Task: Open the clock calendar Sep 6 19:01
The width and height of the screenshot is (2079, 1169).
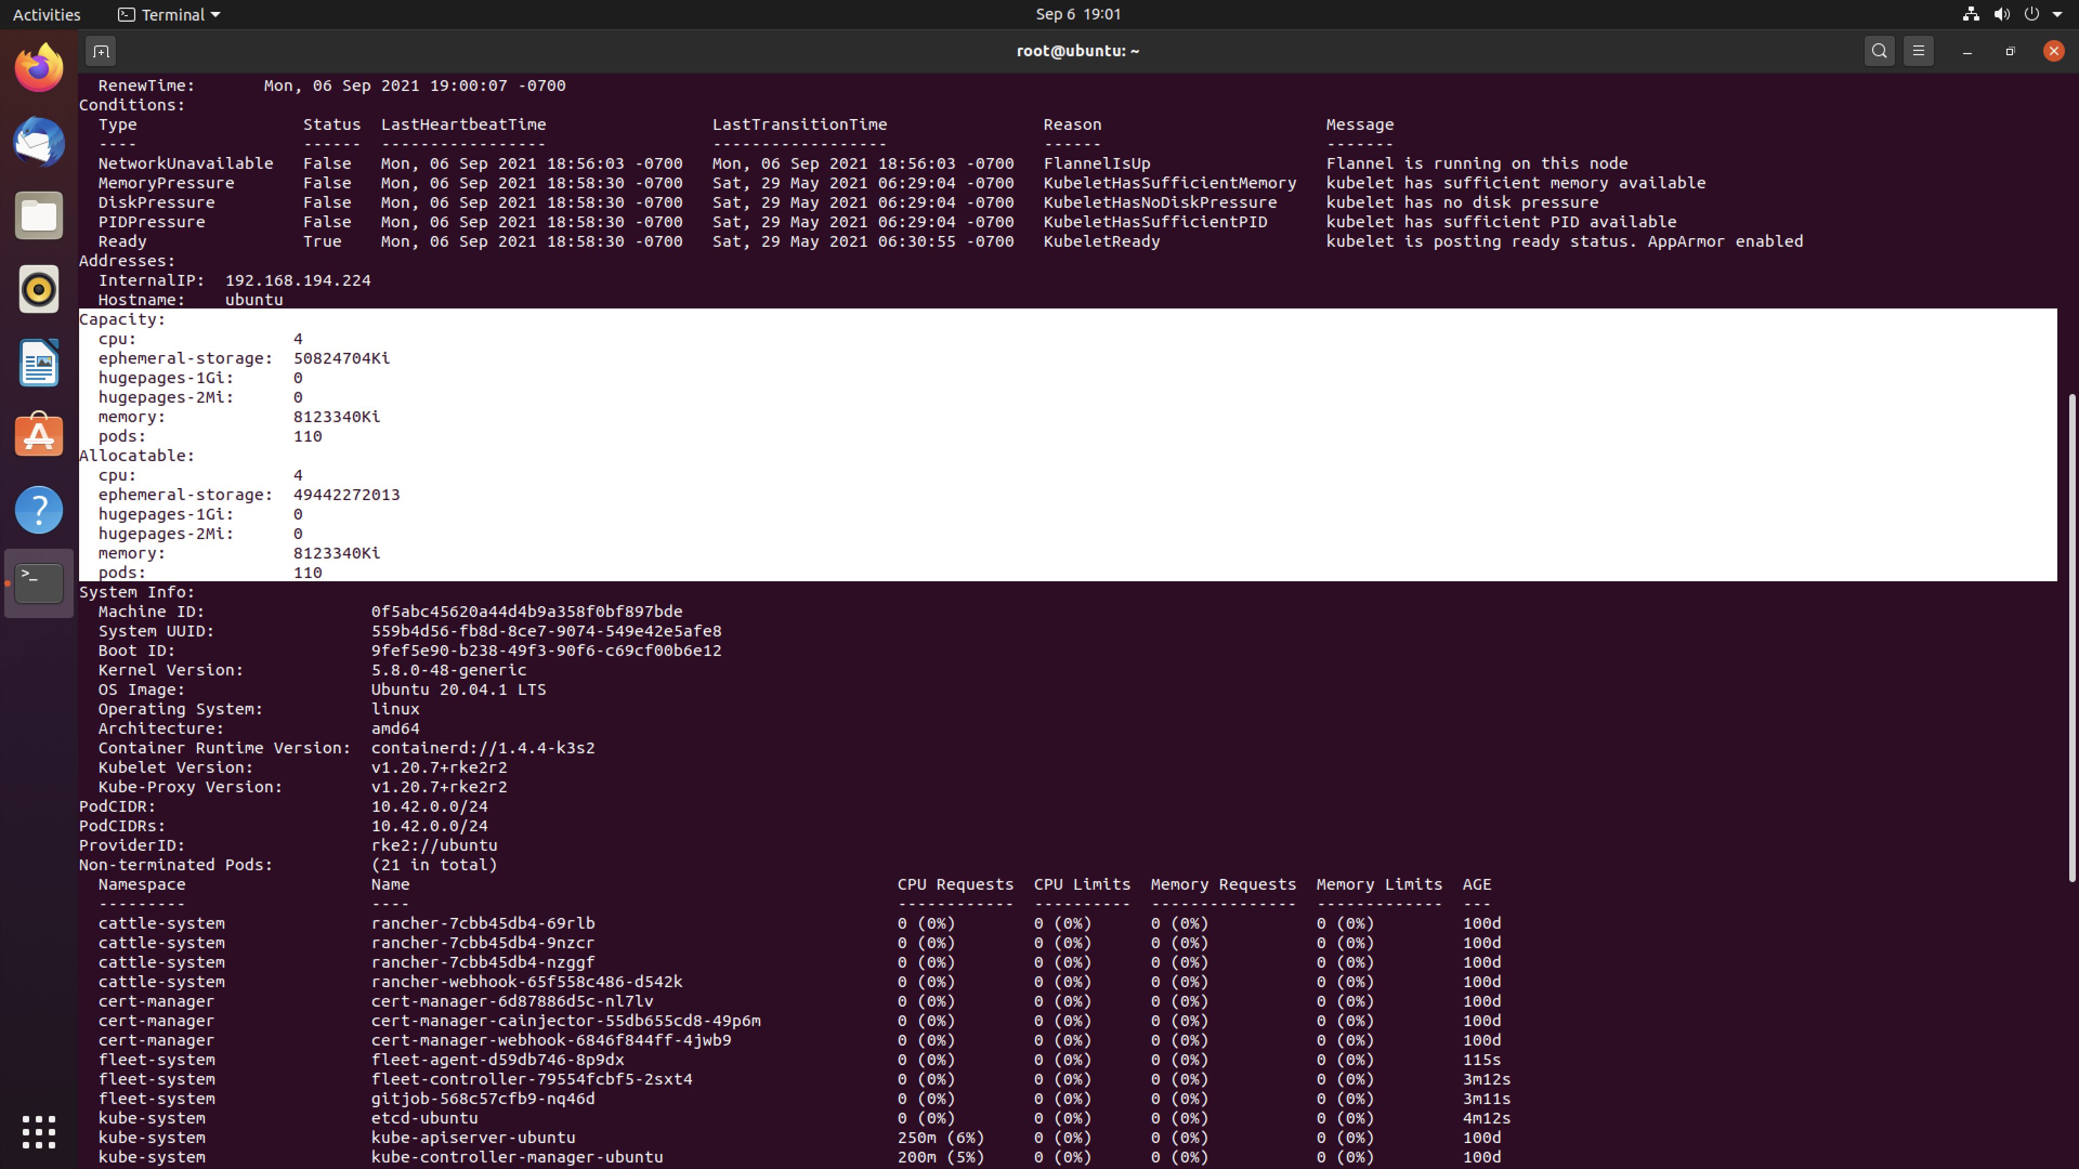Action: click(1077, 14)
